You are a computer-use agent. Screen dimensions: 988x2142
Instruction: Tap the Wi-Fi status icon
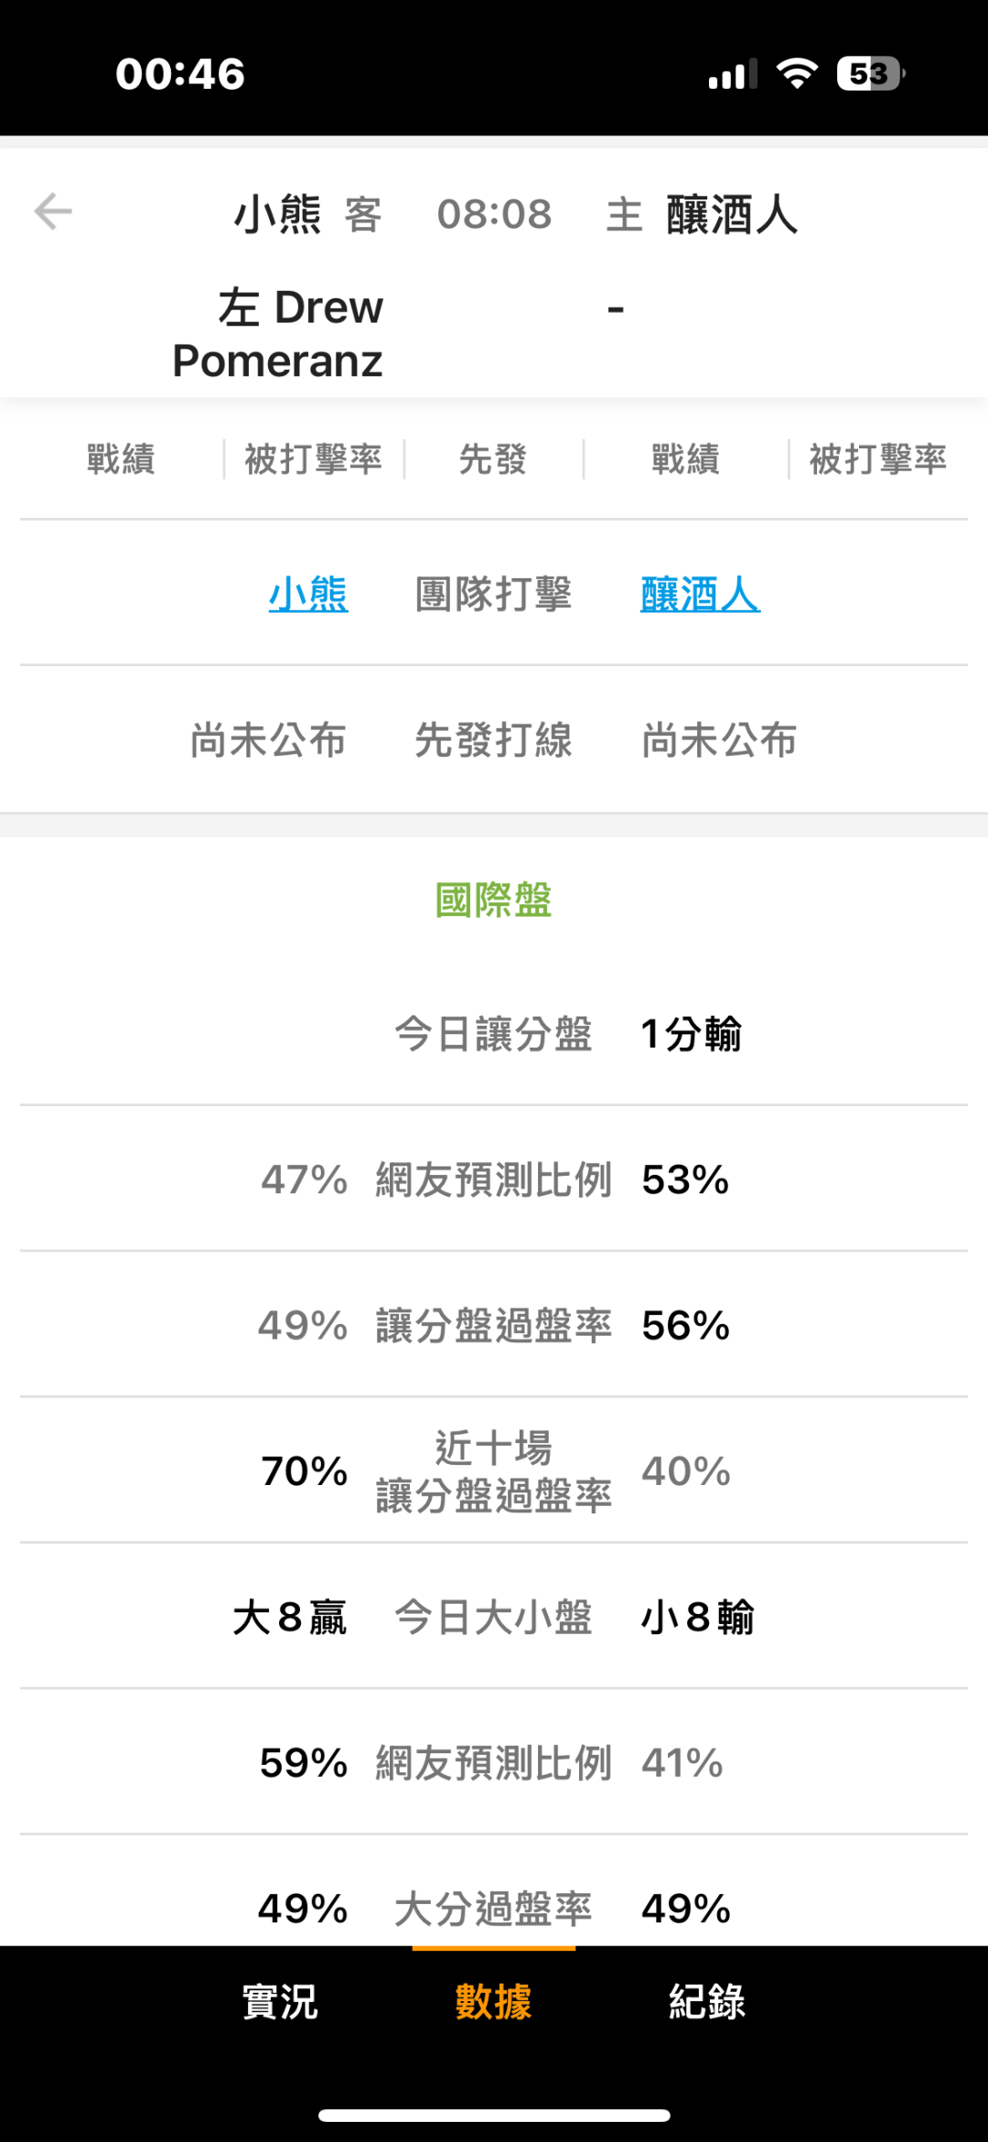point(797,73)
